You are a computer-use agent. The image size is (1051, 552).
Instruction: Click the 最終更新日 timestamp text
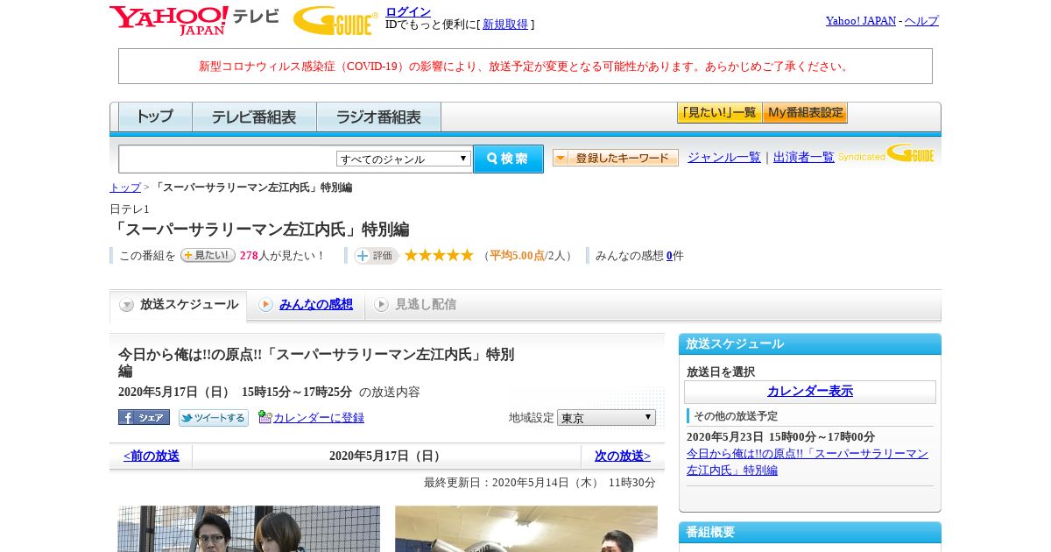click(540, 483)
